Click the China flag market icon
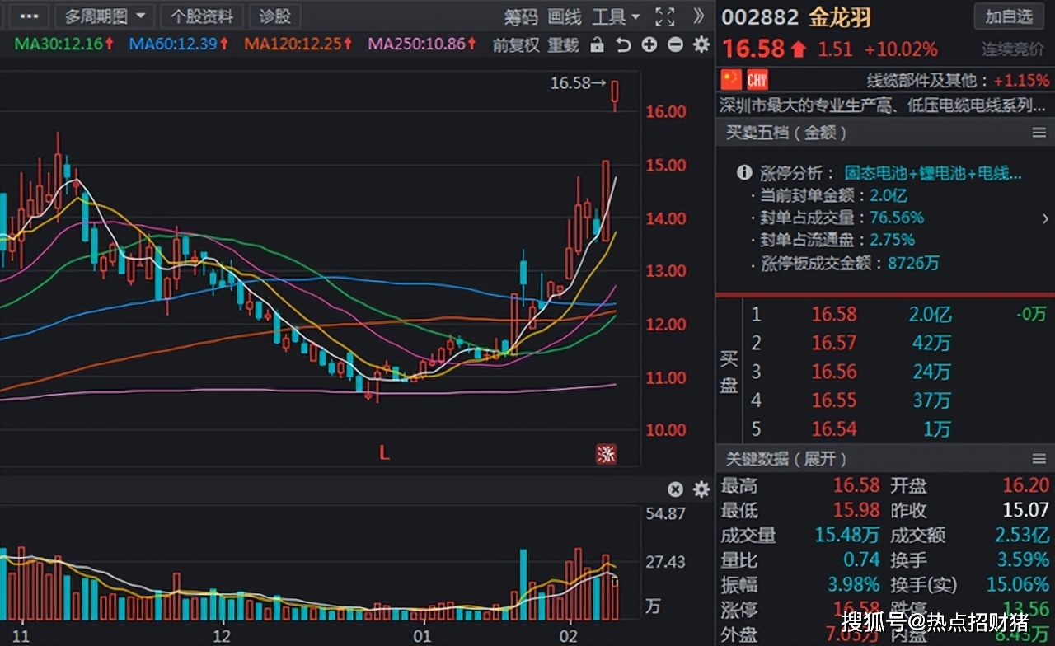The width and height of the screenshot is (1055, 646). [x=732, y=80]
